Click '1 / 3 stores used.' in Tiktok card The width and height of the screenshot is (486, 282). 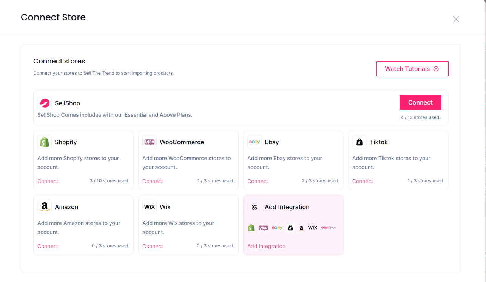click(426, 181)
